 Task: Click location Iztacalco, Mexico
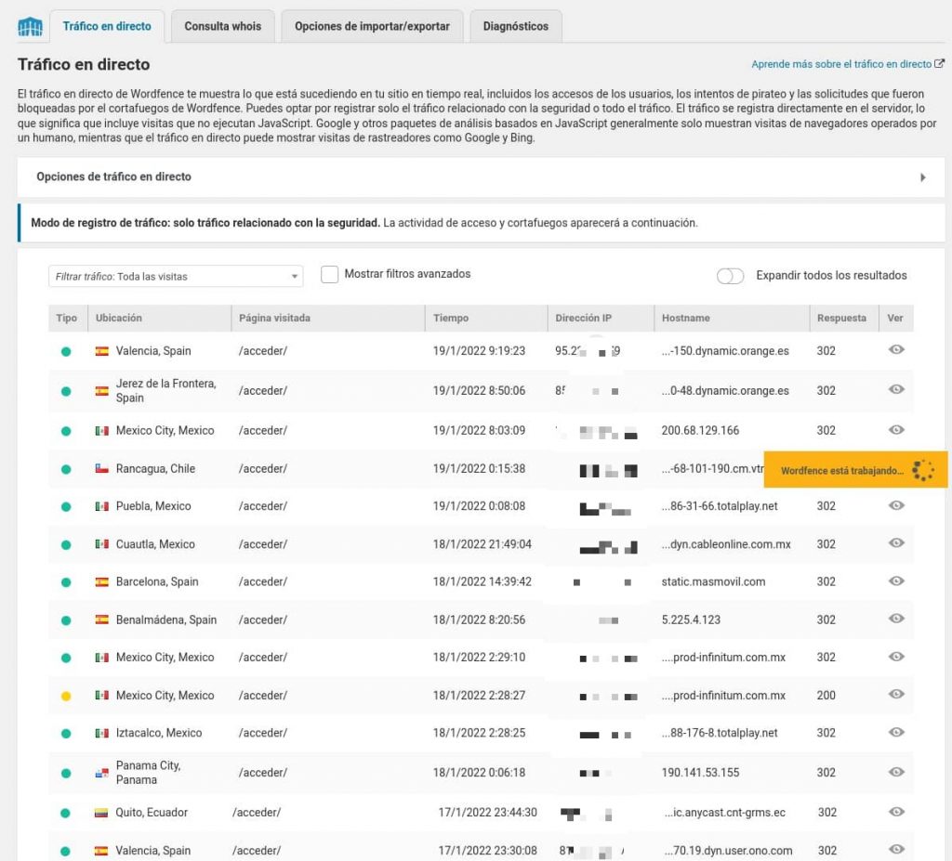pyautogui.click(x=158, y=733)
